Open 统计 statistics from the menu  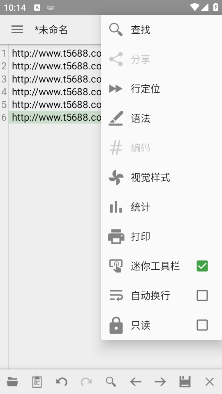tap(162, 207)
